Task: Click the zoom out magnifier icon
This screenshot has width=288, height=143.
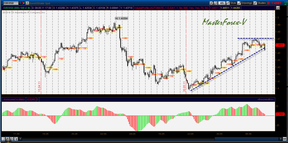Action: click(12, 139)
